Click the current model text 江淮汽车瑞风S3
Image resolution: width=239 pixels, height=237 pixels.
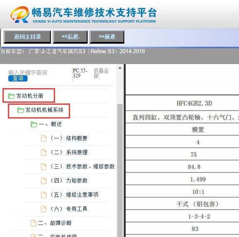tap(65, 52)
